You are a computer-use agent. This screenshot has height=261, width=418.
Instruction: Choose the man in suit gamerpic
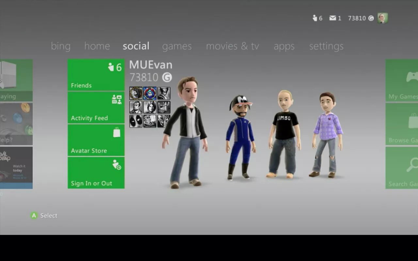point(136,107)
